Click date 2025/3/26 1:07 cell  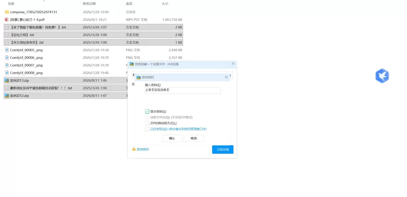pos(95,27)
